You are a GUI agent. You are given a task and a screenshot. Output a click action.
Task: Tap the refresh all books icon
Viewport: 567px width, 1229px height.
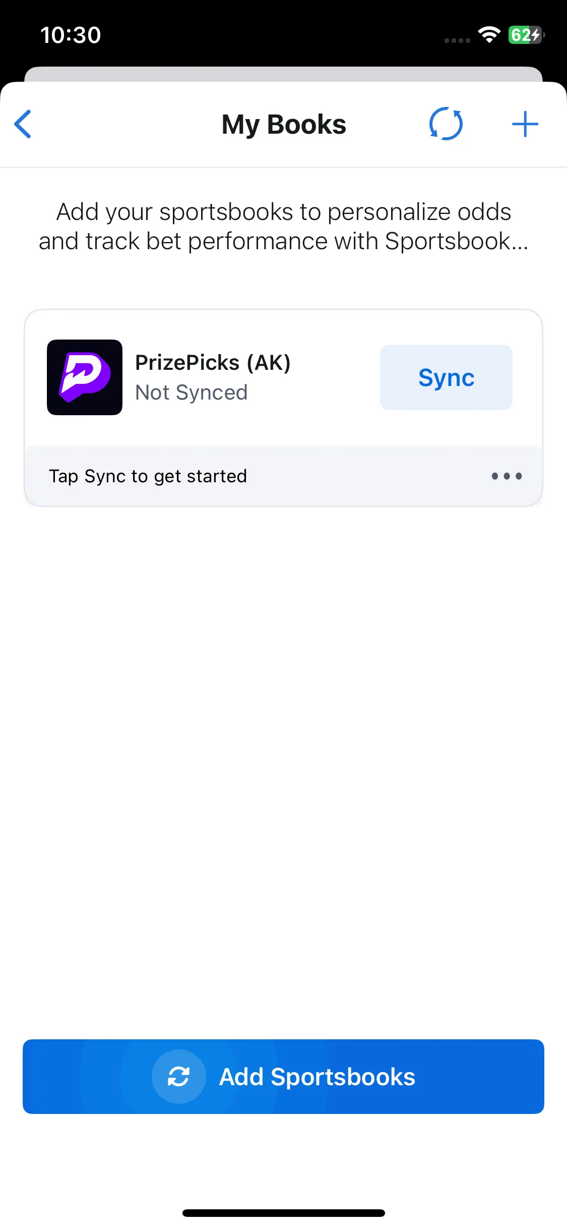(446, 124)
